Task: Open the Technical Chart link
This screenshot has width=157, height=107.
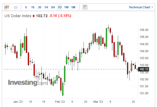Action: [141, 7]
